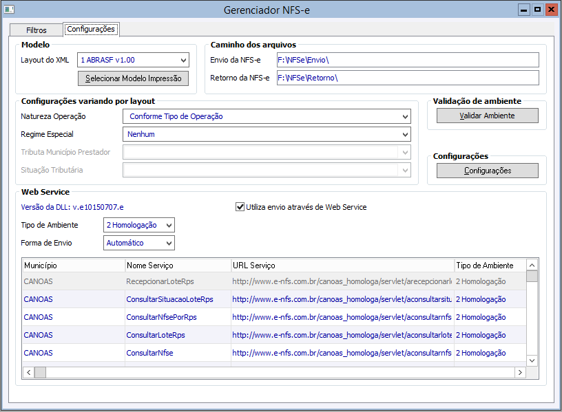Viewport: 562px width, 412px height.
Task: Select the ConsultarSituacaoLoteRps service row
Action: (169, 299)
